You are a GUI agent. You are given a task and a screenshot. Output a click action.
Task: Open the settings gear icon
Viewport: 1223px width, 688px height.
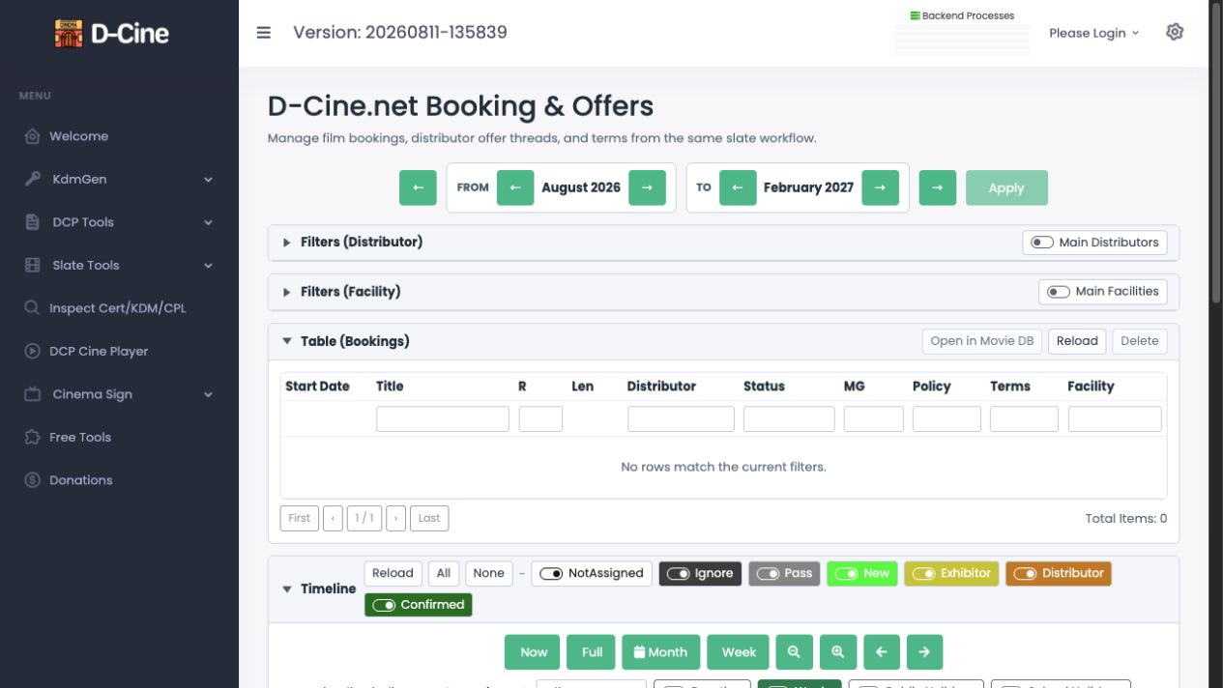tap(1175, 32)
